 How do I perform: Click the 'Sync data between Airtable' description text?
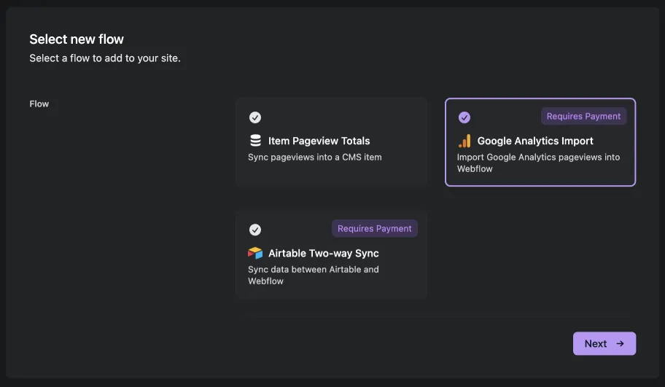[x=314, y=275]
